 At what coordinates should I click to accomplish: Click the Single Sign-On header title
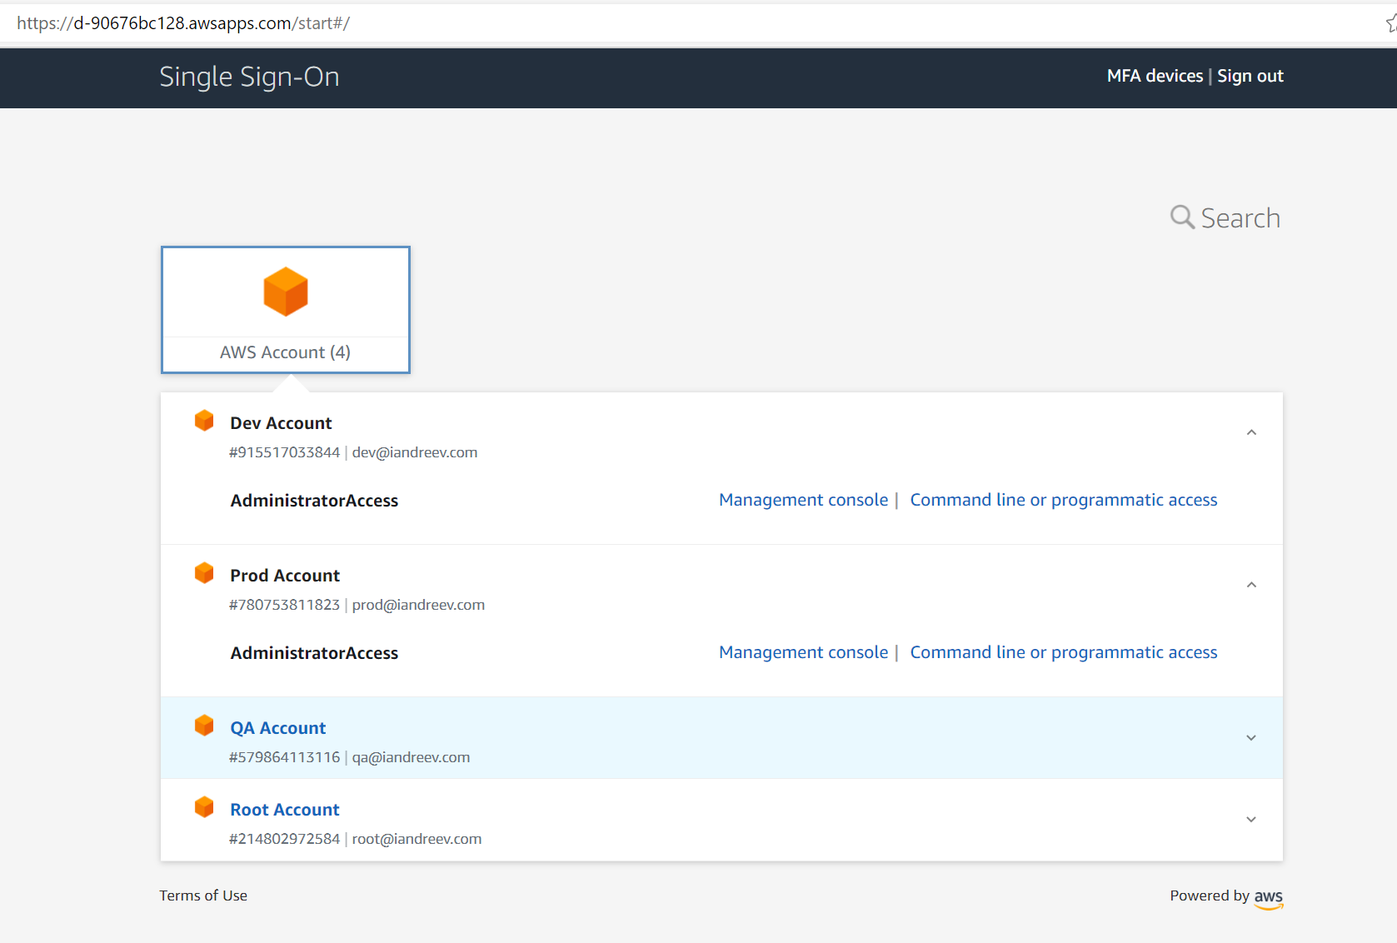(249, 77)
